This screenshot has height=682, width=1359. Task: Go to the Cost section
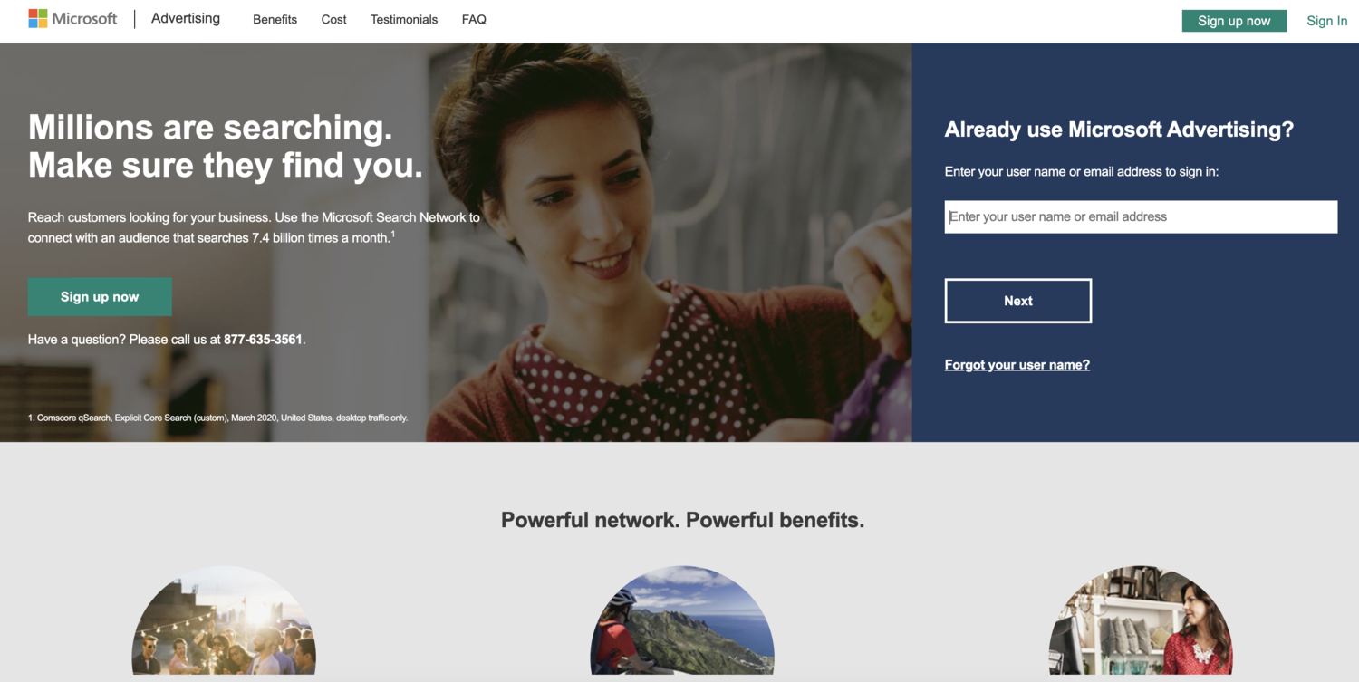coord(333,19)
